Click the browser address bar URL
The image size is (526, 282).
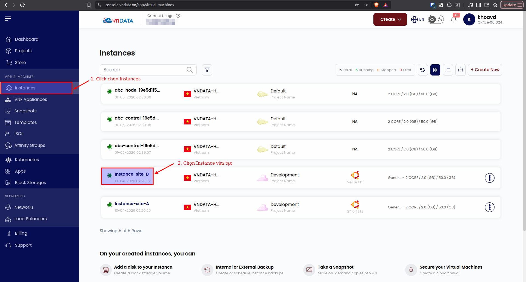coord(140,5)
